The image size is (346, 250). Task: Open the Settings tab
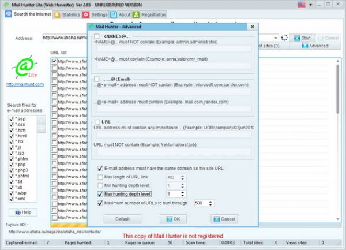pyautogui.click(x=95, y=15)
